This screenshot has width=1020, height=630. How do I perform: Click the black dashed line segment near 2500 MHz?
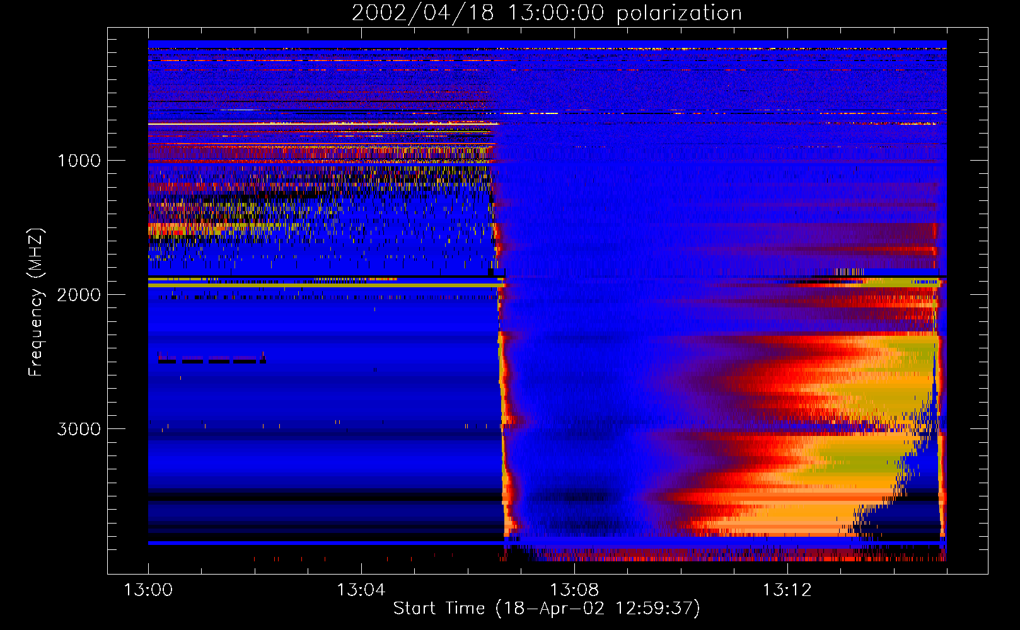click(212, 361)
